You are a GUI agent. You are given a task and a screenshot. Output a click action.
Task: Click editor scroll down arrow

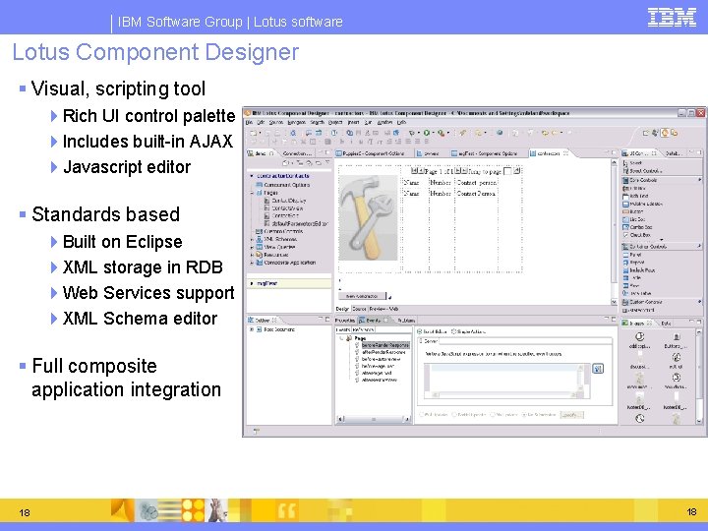614,302
